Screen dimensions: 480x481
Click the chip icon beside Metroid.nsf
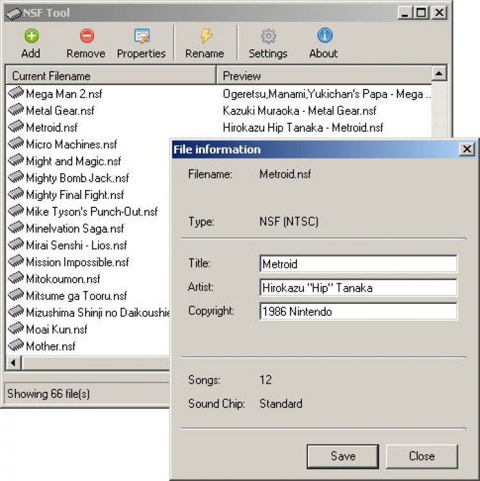[15, 127]
